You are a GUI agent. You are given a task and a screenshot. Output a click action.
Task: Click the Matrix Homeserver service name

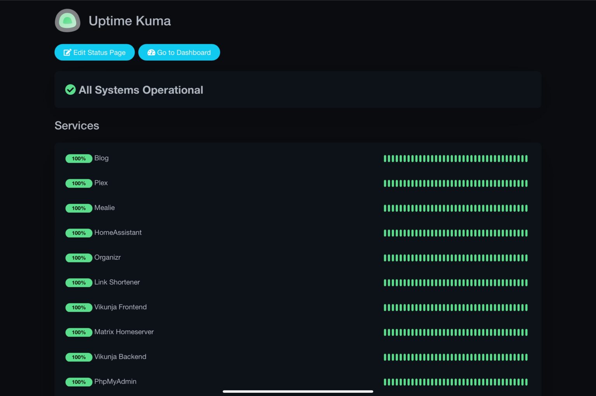pyautogui.click(x=124, y=332)
